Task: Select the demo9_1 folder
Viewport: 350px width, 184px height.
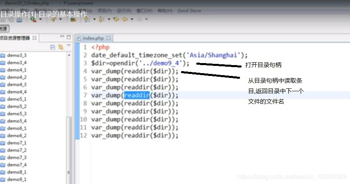Action: pyautogui.click(x=14, y=179)
